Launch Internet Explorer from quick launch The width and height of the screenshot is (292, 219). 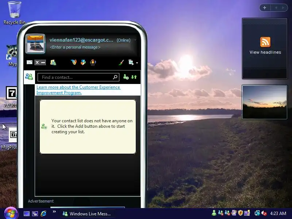pyautogui.click(x=43, y=214)
